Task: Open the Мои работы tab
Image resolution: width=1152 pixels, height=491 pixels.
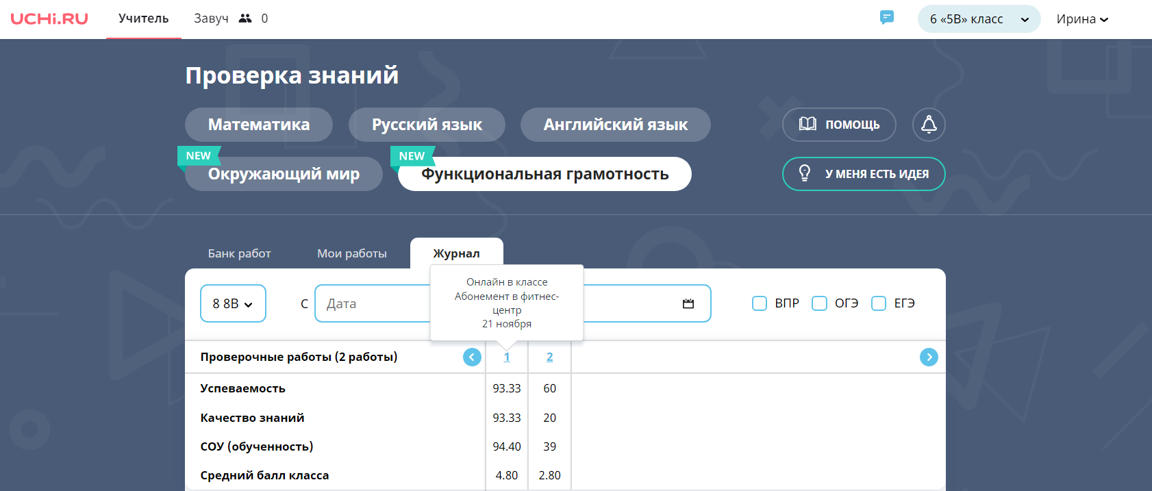Action: (x=352, y=253)
